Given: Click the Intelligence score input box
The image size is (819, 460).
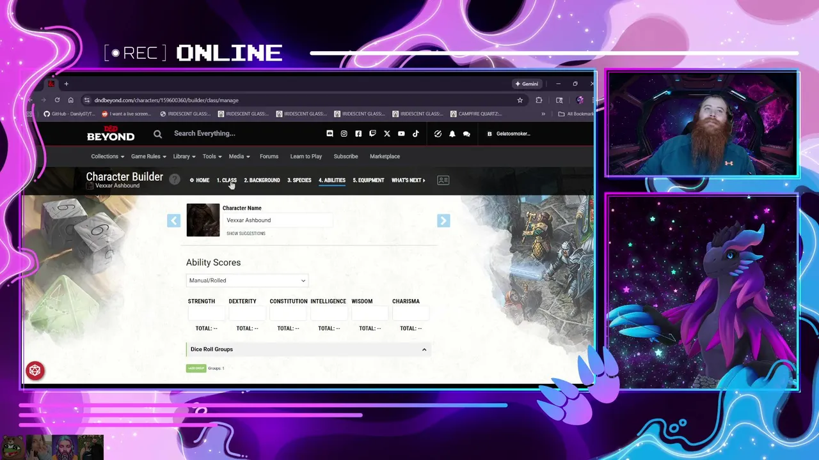Looking at the screenshot, I should [329, 314].
